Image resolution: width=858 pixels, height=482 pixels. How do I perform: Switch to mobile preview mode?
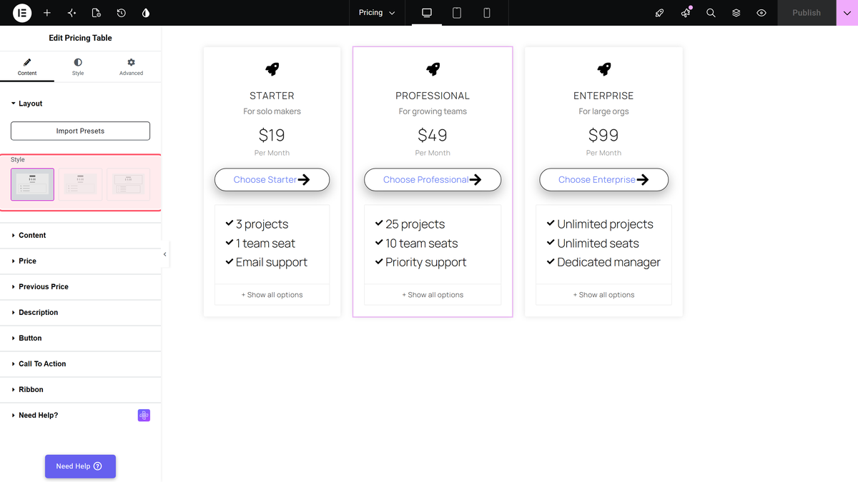click(487, 13)
